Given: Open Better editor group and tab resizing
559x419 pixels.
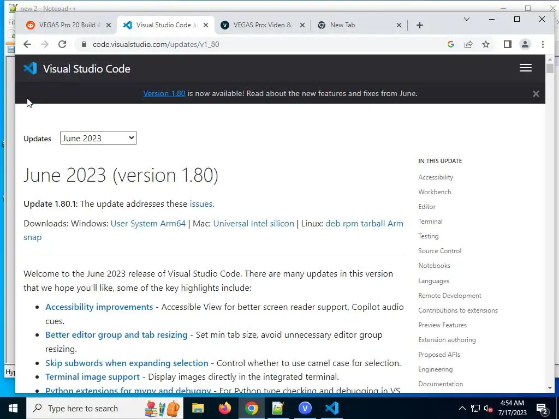Looking at the screenshot, I should (x=116, y=335).
